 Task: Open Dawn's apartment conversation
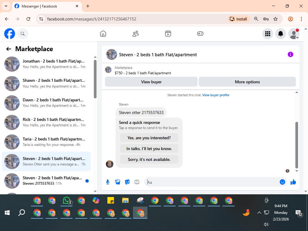point(46,103)
